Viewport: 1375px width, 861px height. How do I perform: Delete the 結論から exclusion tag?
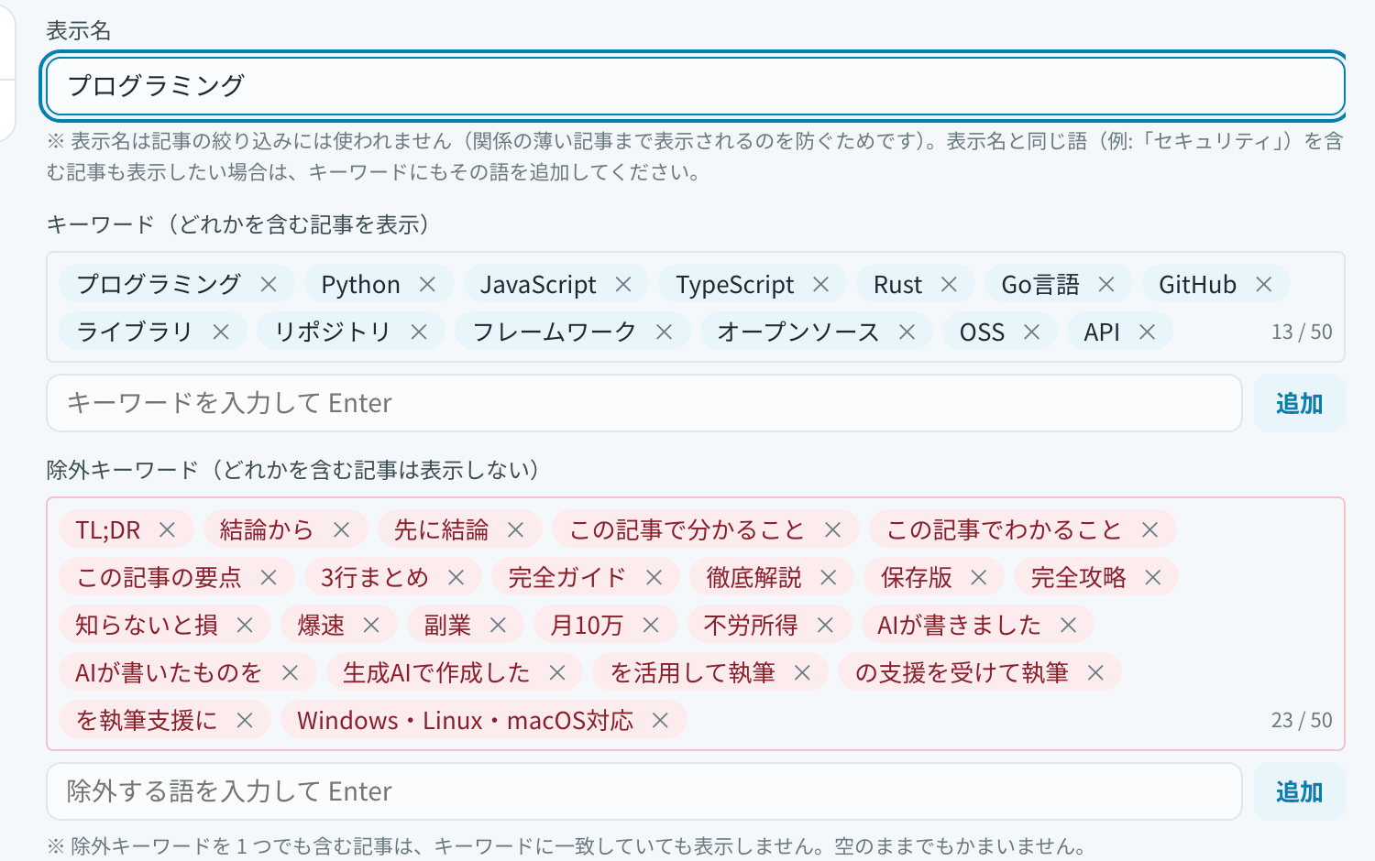click(342, 529)
